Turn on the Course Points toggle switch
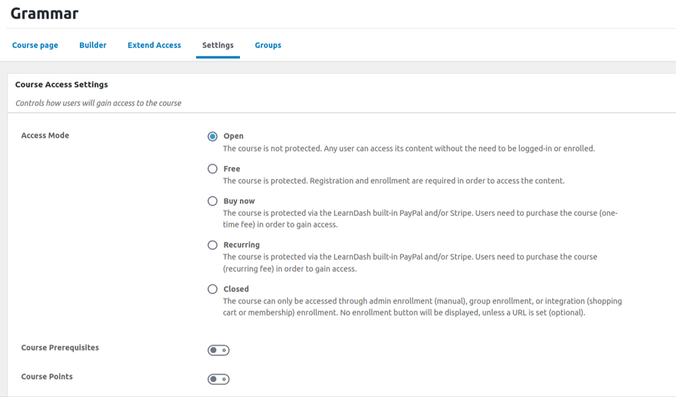Screen dimensions: 676x397 tap(218, 379)
